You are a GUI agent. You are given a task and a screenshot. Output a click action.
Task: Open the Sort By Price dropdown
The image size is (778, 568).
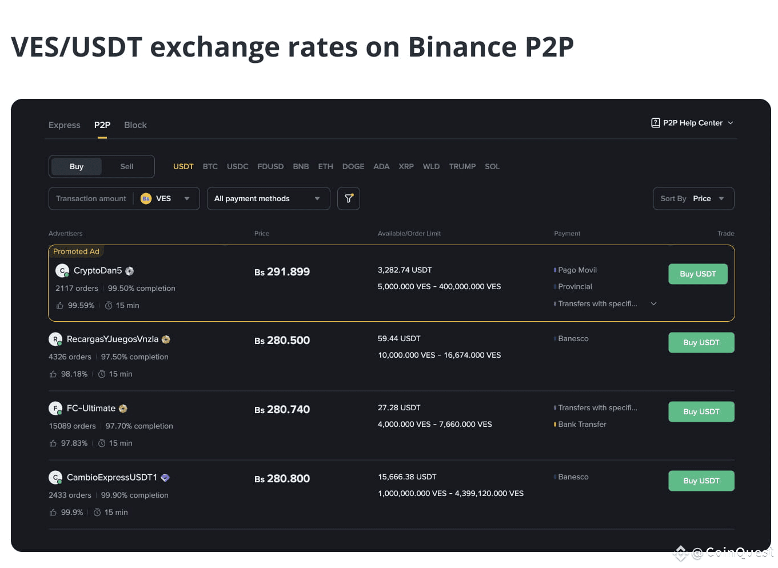(693, 199)
